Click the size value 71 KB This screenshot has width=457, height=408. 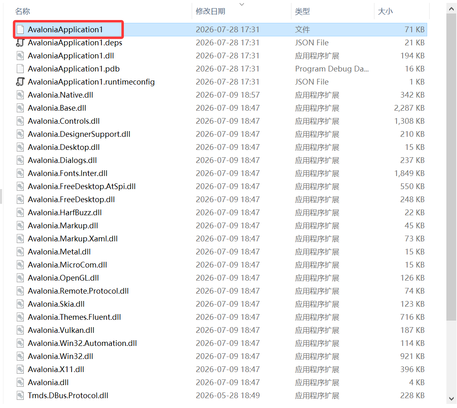(x=414, y=29)
